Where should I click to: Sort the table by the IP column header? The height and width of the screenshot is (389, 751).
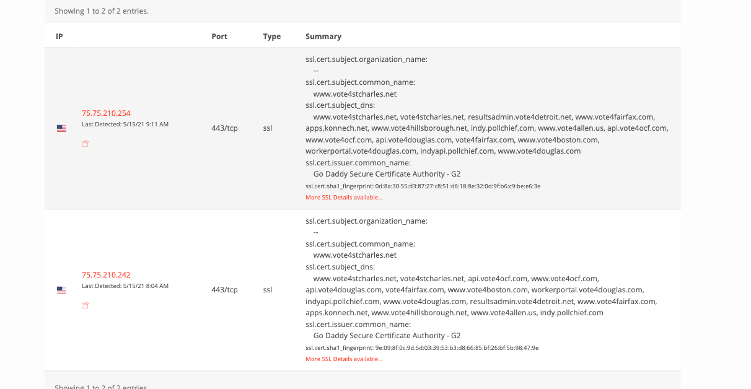tap(59, 37)
